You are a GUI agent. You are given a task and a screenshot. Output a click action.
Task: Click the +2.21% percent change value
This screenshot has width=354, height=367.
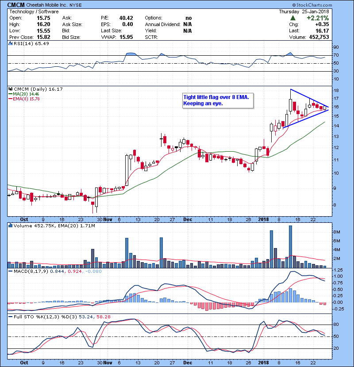(x=318, y=18)
